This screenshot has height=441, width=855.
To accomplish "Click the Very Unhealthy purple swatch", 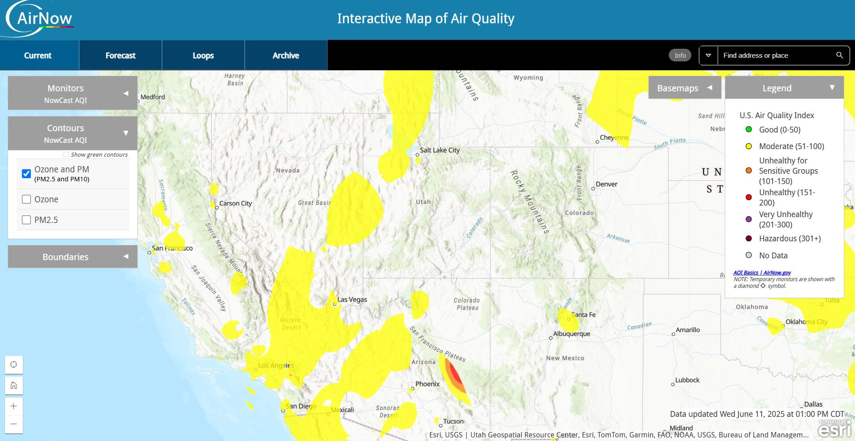I will [749, 219].
